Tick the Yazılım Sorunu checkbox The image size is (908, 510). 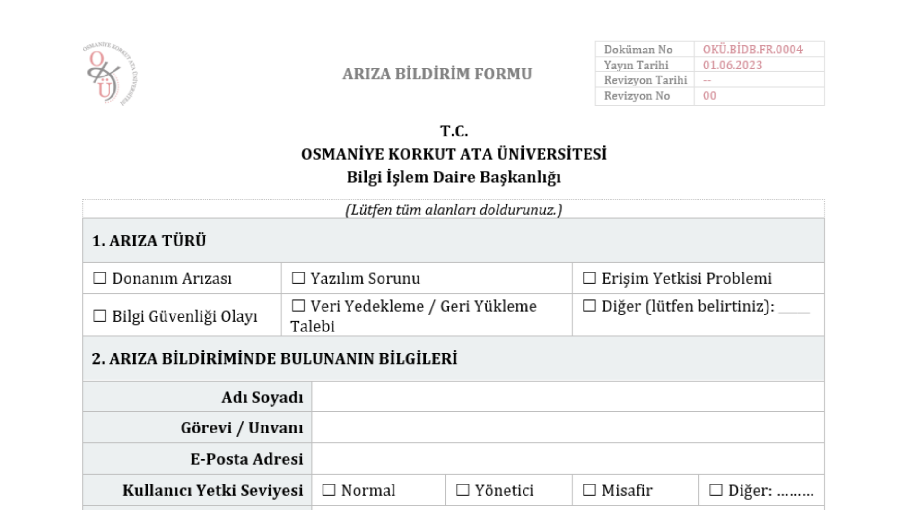click(298, 278)
